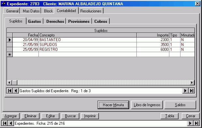Viewport: 202px width, 128px height.
Task: Click the Hacer Minuta button
Action: coord(113,105)
